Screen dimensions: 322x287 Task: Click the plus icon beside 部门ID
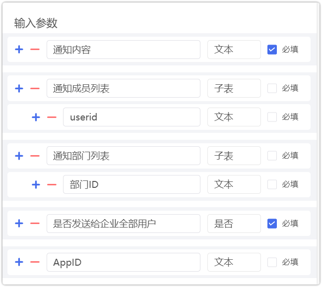(36, 184)
